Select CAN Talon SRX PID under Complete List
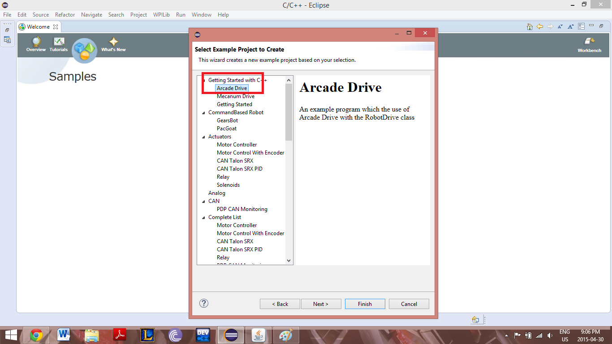 point(240,249)
